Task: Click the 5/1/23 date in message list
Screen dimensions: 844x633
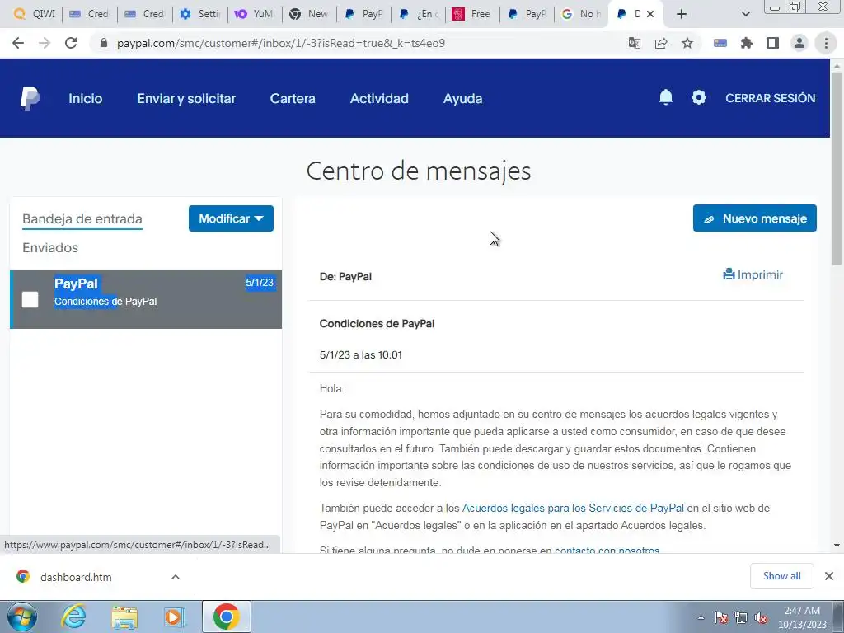Action: point(260,282)
